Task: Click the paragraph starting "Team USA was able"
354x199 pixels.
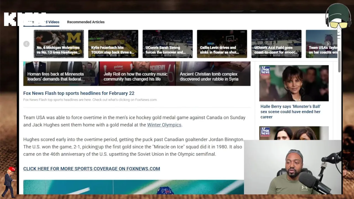Action: pos(134,121)
